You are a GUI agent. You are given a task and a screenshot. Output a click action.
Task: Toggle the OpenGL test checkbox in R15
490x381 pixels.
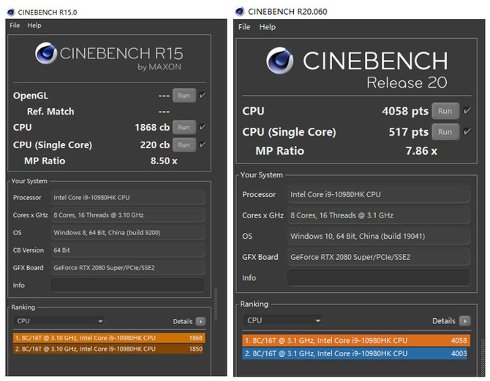[x=203, y=95]
